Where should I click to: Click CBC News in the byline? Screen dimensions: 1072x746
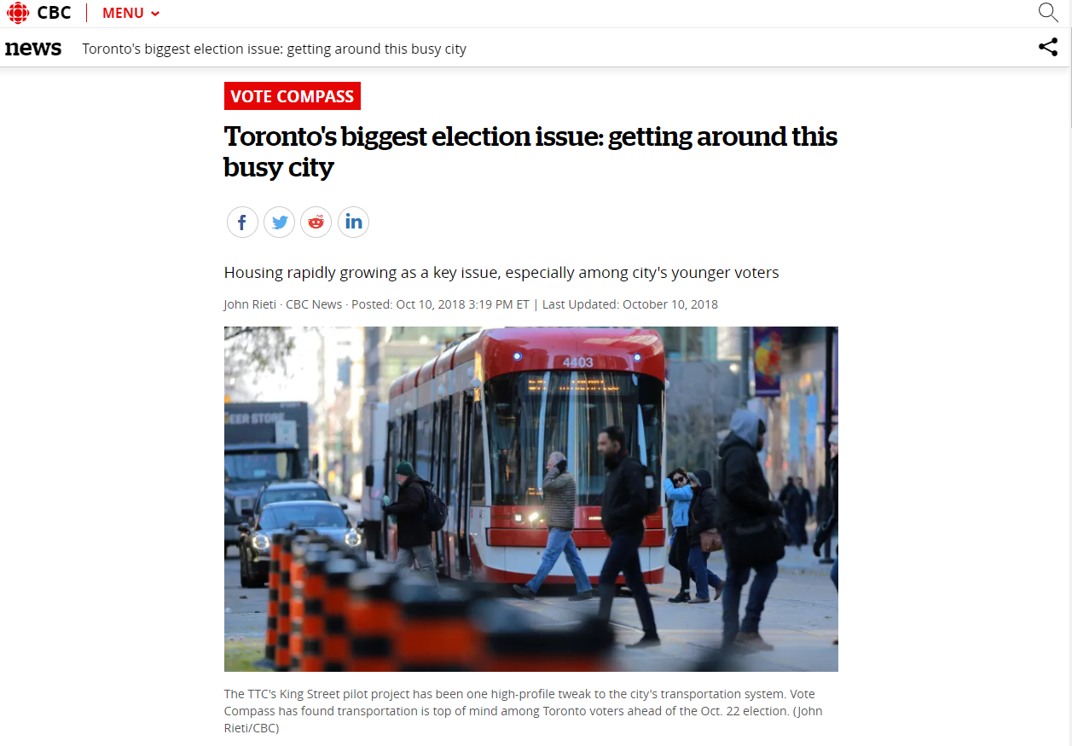coord(314,304)
